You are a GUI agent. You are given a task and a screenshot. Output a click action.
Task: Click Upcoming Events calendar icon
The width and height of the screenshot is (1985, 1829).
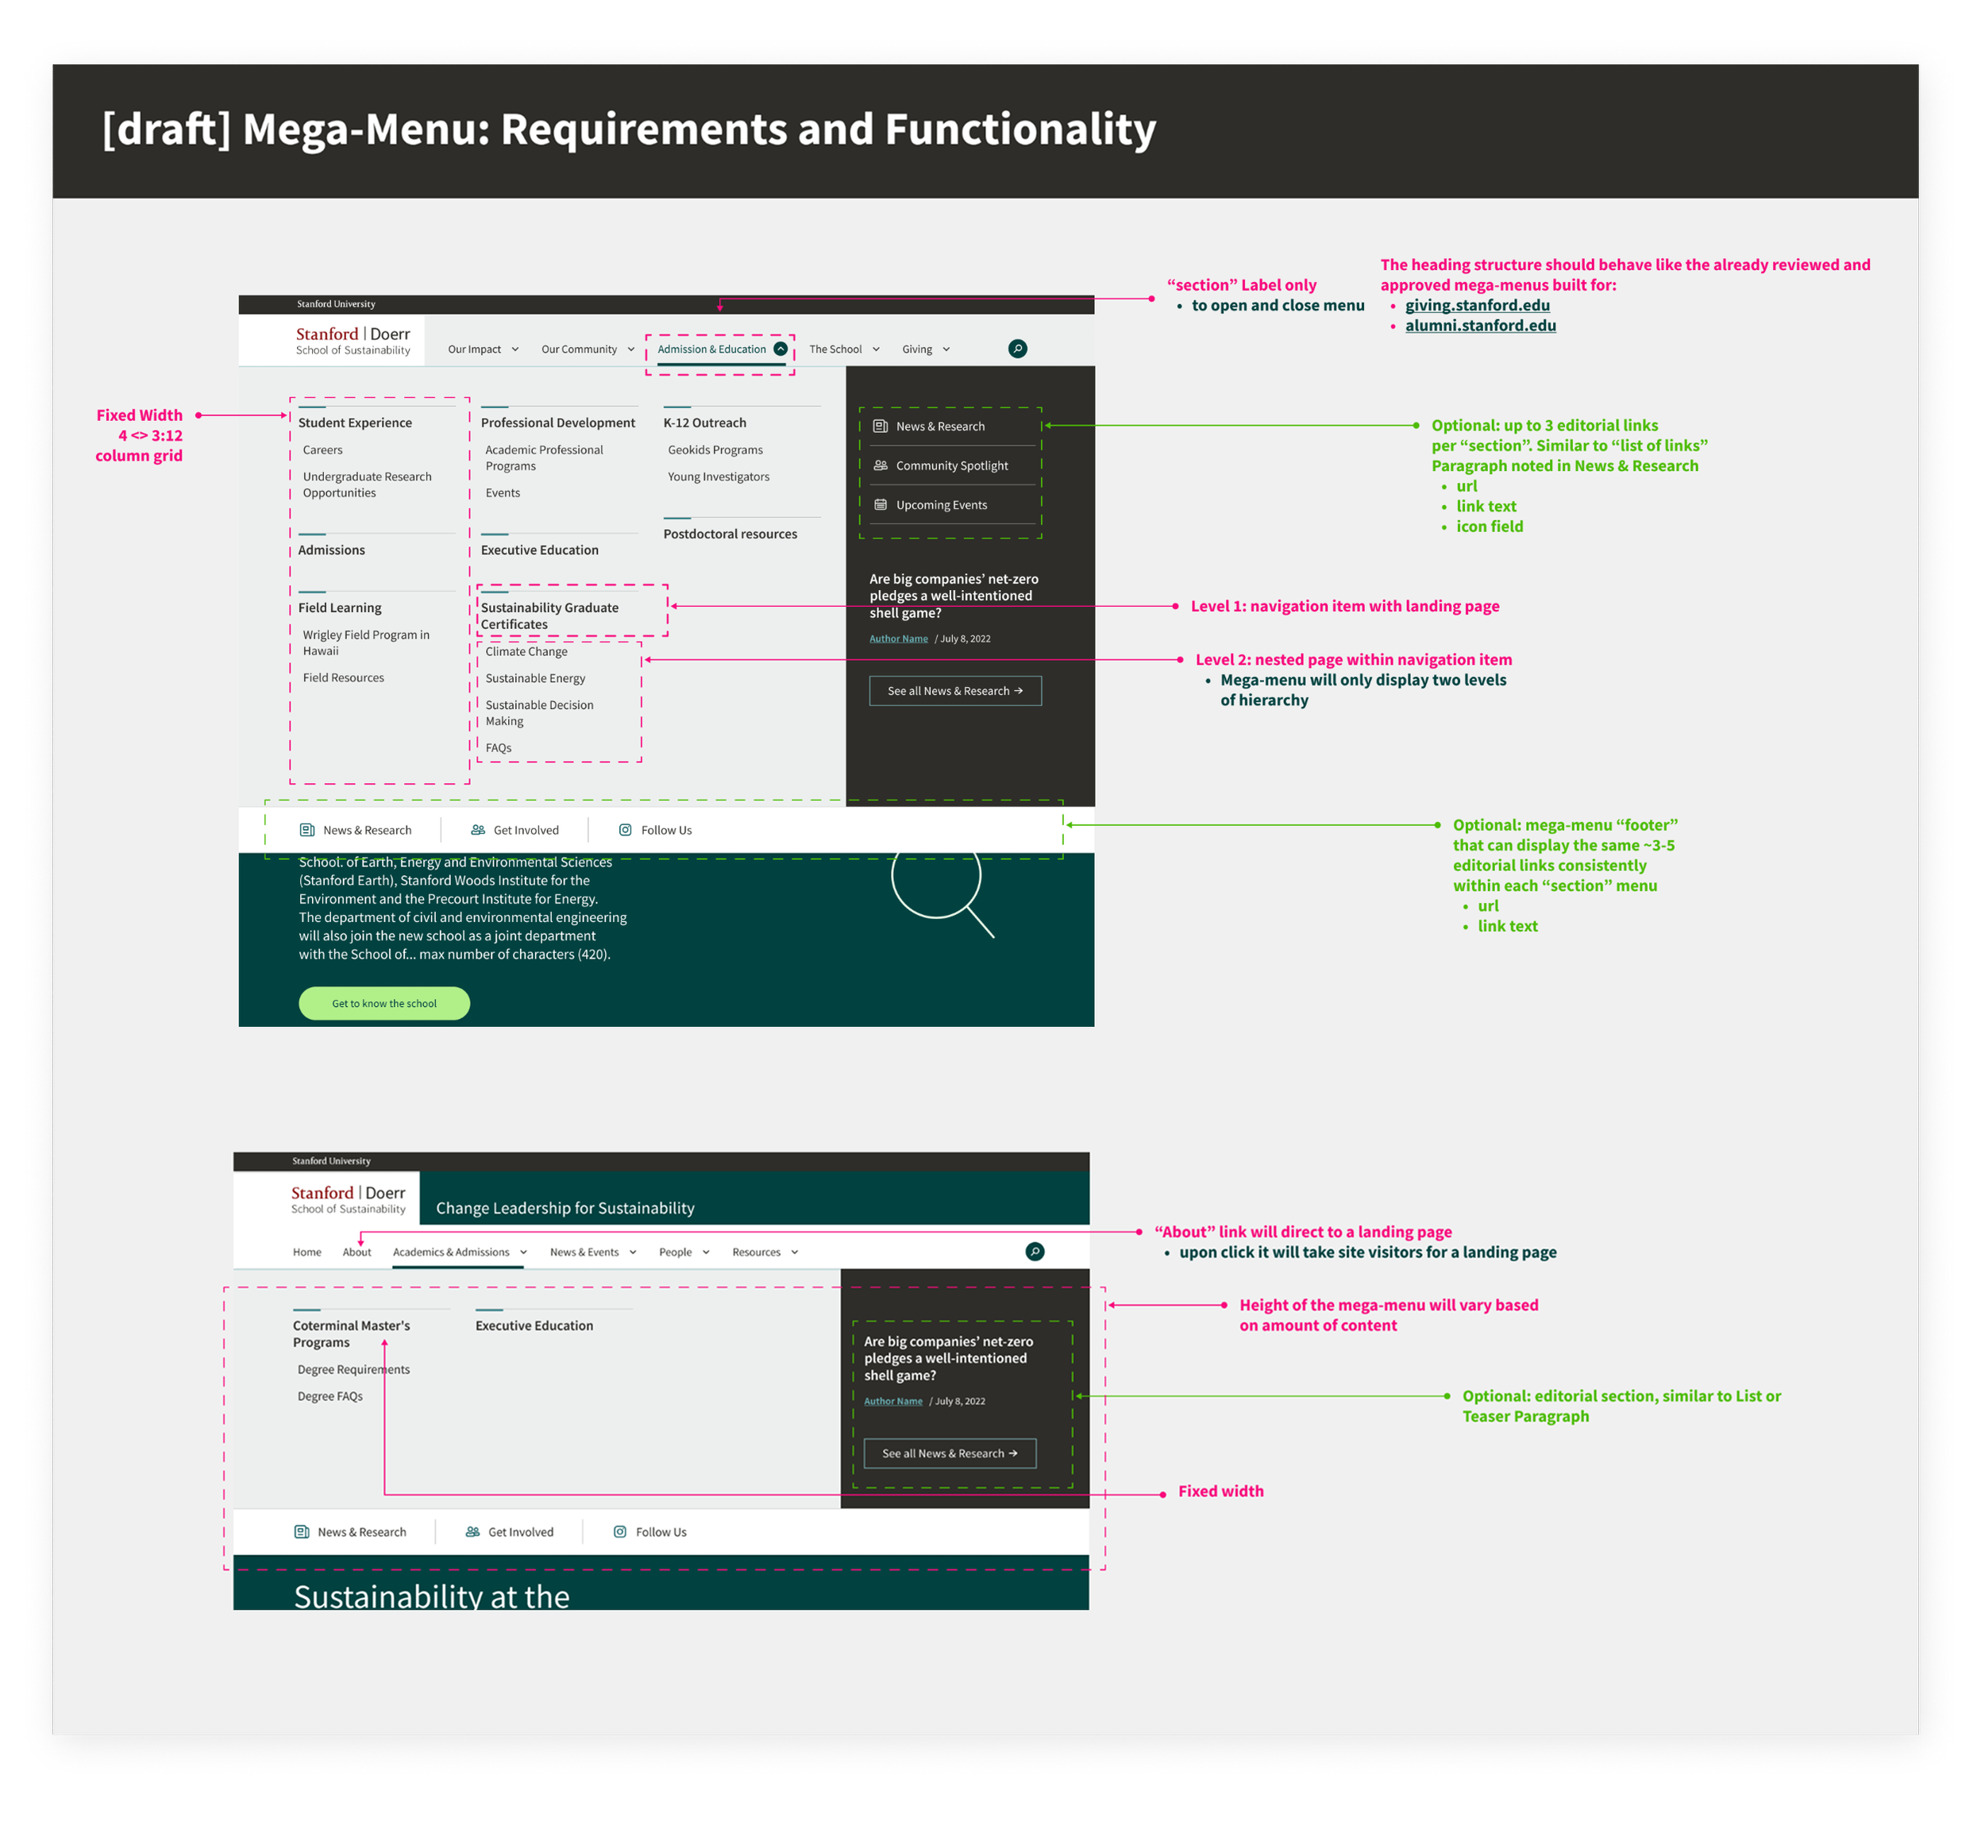(x=880, y=505)
